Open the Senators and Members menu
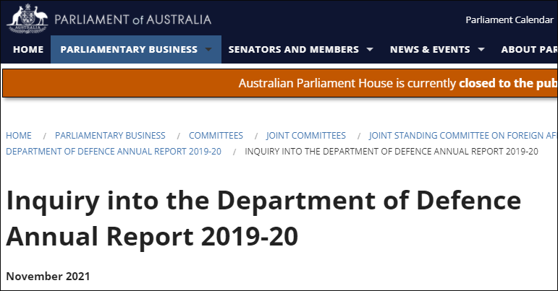The height and width of the screenshot is (291, 558). [293, 50]
